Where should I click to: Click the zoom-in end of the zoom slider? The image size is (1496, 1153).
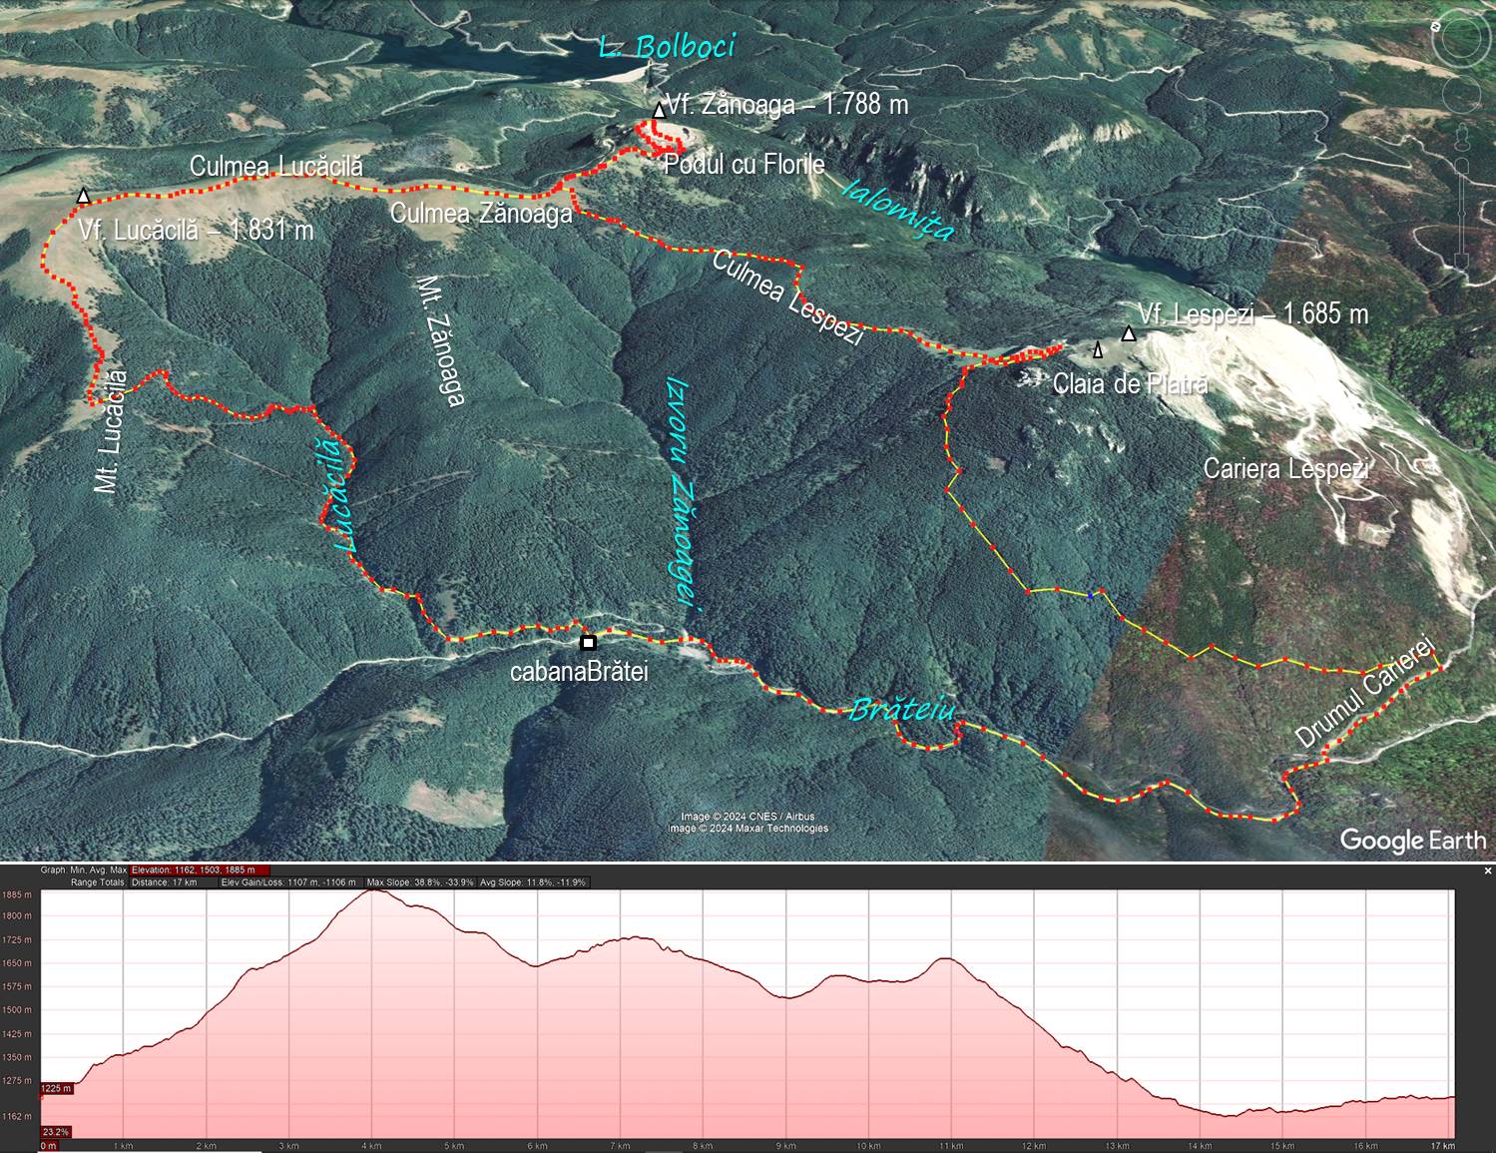click(1463, 164)
